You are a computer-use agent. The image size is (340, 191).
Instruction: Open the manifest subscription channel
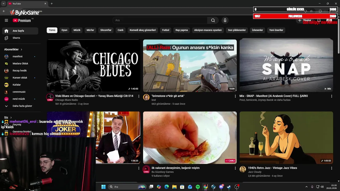(20, 57)
